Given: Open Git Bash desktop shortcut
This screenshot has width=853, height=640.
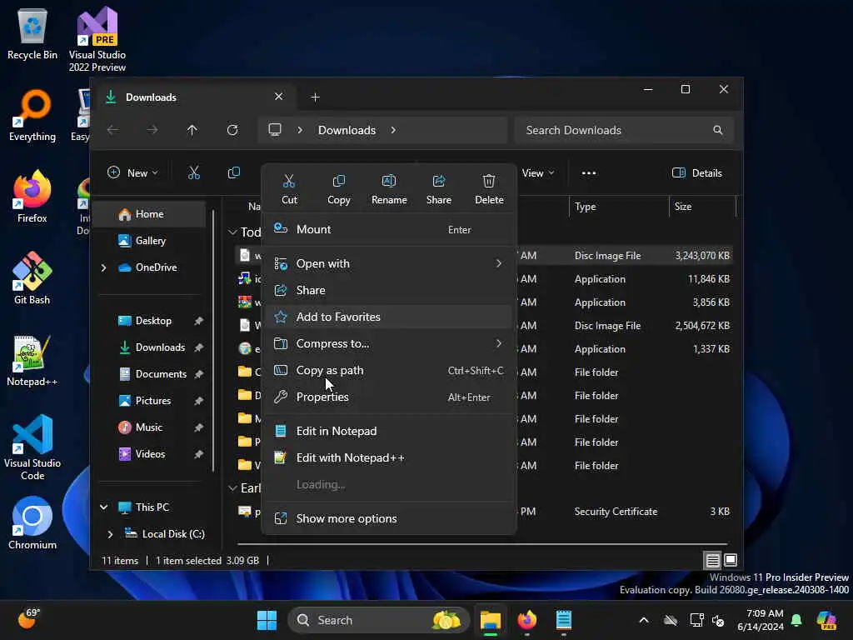Looking at the screenshot, I should coord(32,278).
